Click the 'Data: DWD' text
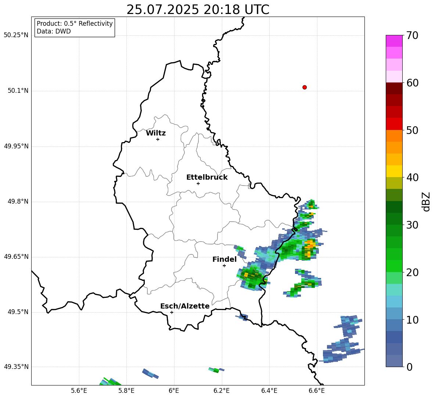This screenshot has height=398, width=435. point(54,31)
